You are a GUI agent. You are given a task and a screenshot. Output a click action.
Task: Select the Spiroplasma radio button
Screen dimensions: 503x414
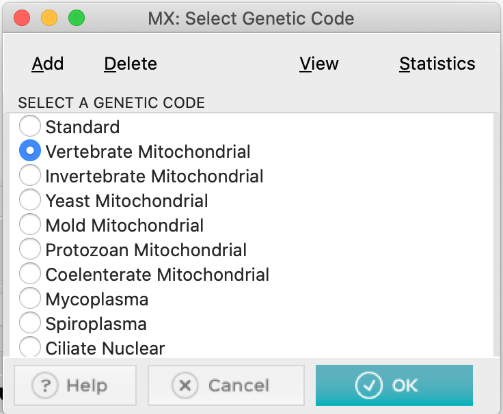click(x=30, y=323)
